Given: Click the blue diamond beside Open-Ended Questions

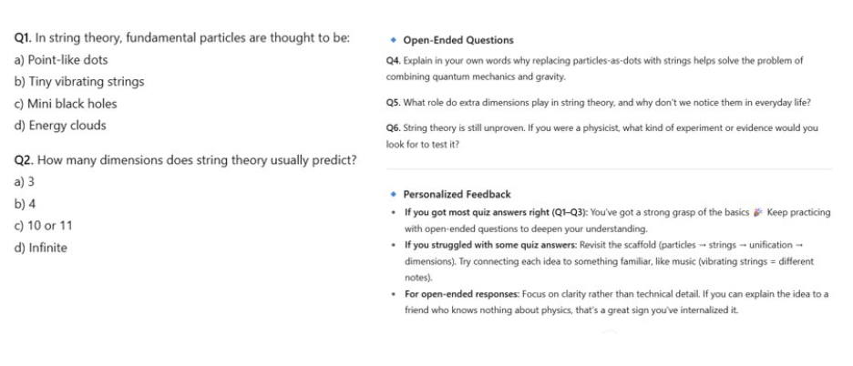Looking at the screenshot, I should 392,40.
